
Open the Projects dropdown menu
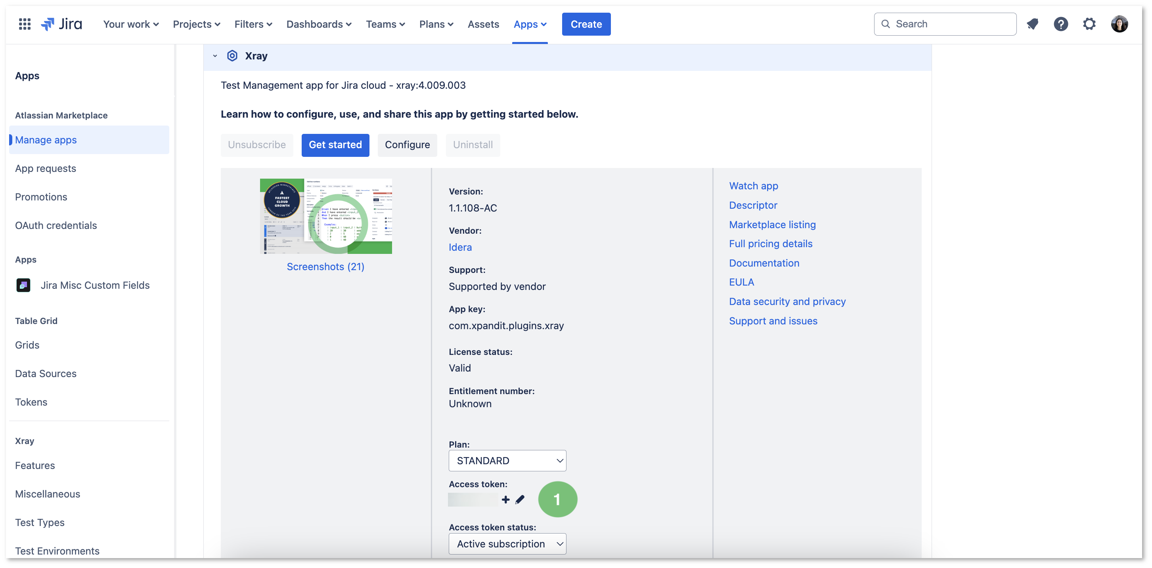(x=196, y=24)
